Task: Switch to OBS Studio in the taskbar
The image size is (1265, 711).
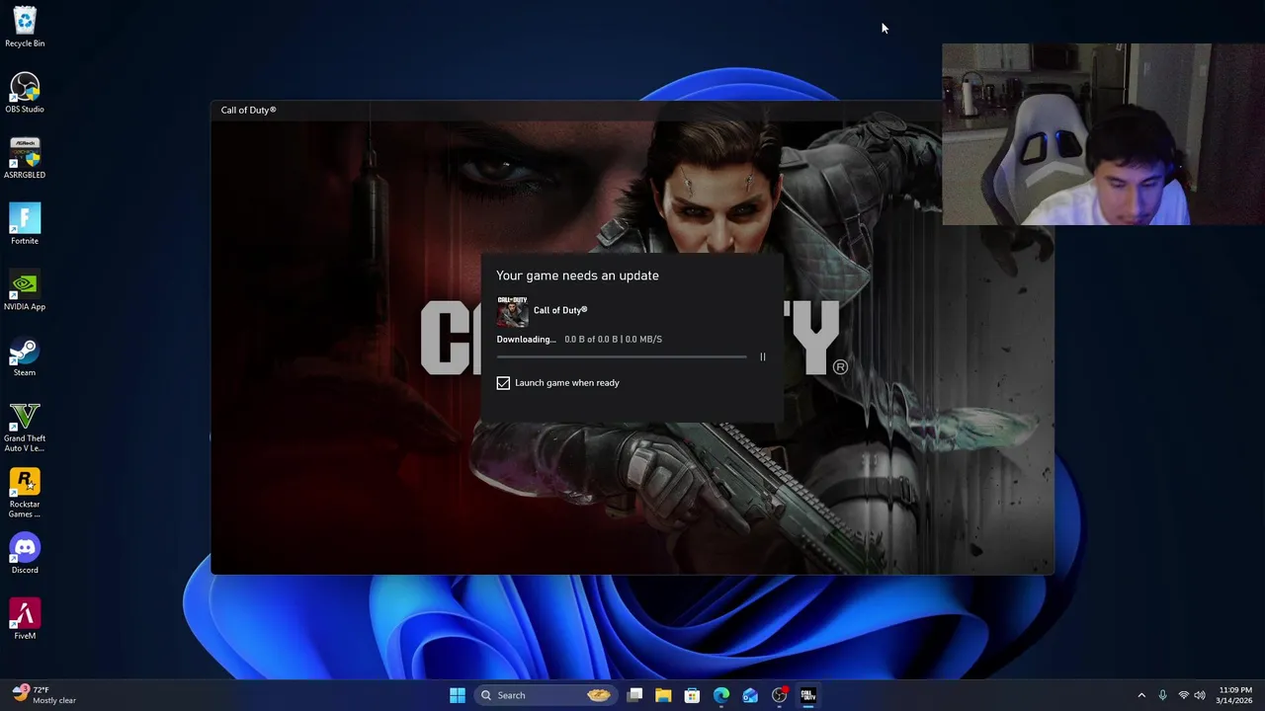Action: pyautogui.click(x=779, y=695)
